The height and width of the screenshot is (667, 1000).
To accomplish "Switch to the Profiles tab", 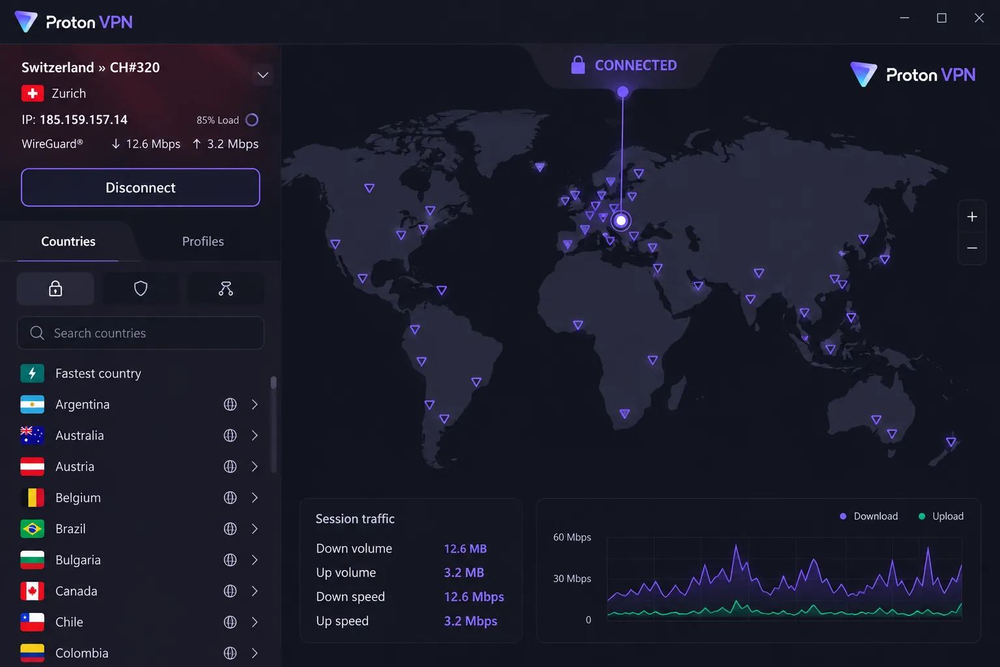I will tap(203, 242).
